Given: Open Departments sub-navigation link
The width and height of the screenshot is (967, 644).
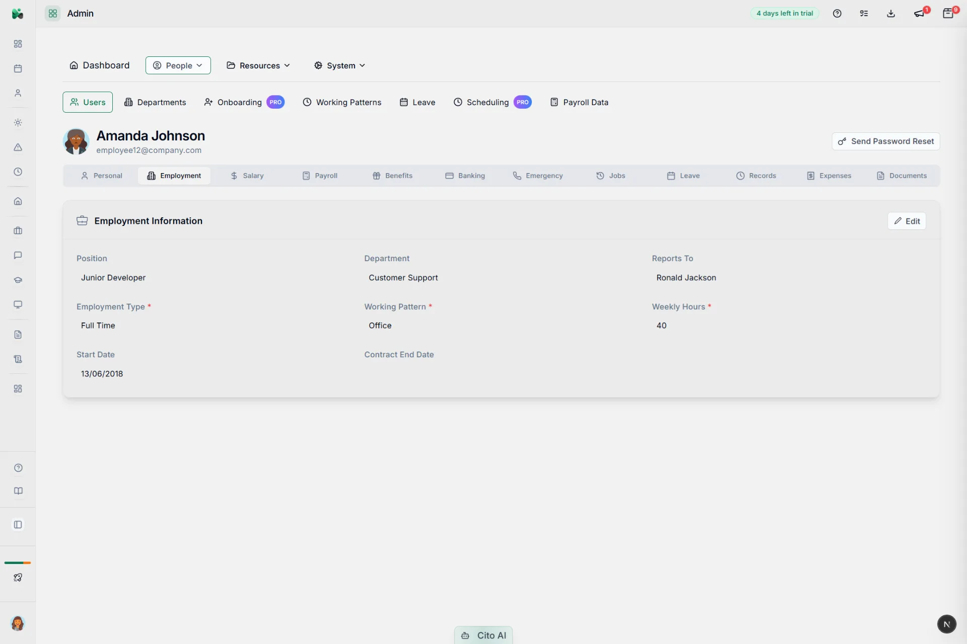Looking at the screenshot, I should [x=155, y=102].
